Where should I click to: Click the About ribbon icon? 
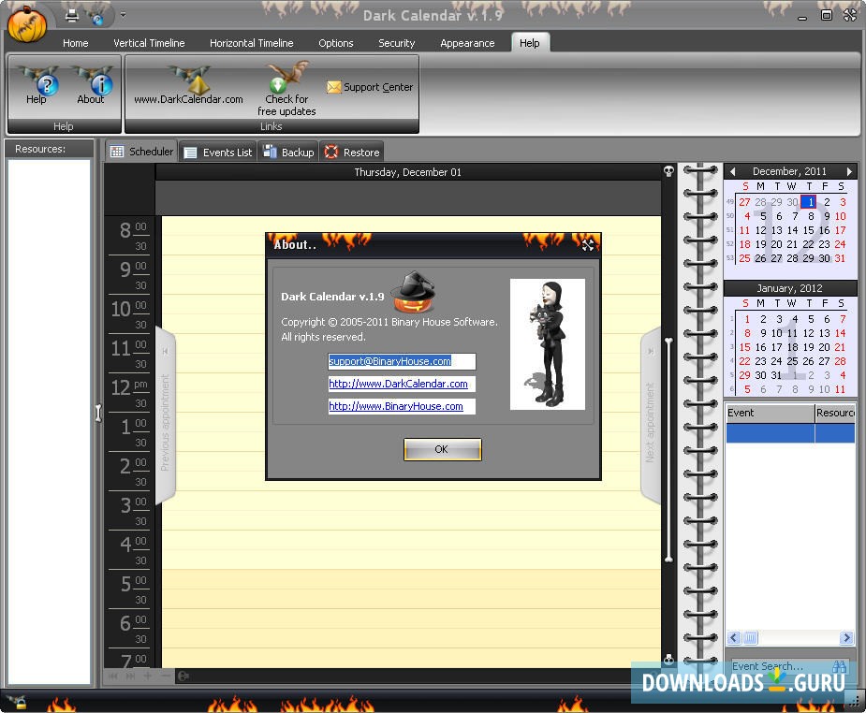pyautogui.click(x=91, y=85)
